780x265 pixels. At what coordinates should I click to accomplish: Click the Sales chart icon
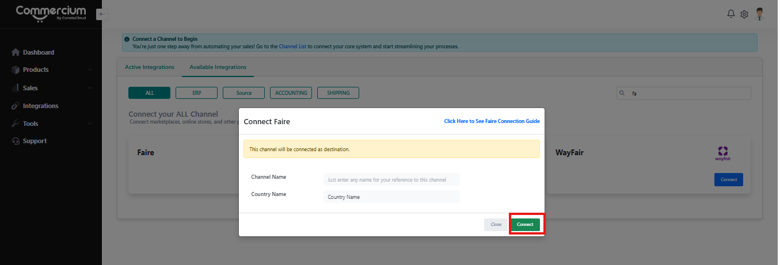click(x=16, y=88)
